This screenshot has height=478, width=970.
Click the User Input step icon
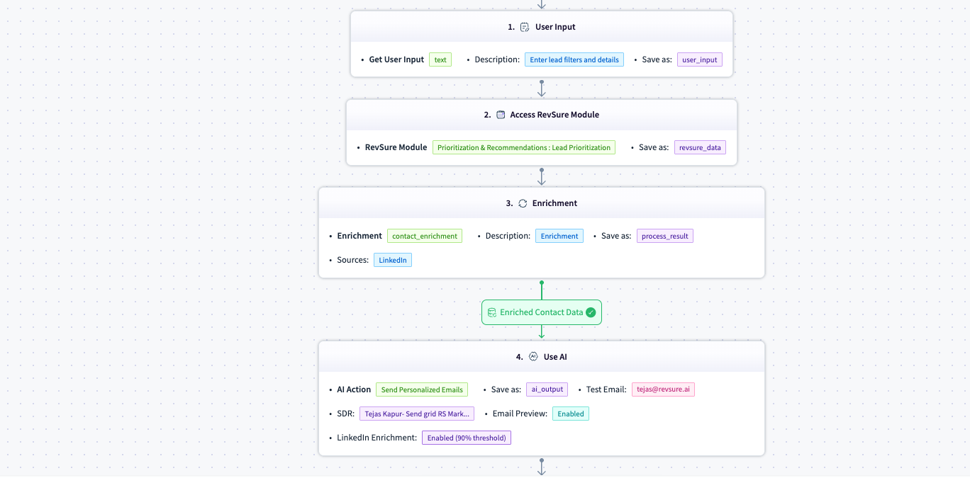pyautogui.click(x=525, y=27)
